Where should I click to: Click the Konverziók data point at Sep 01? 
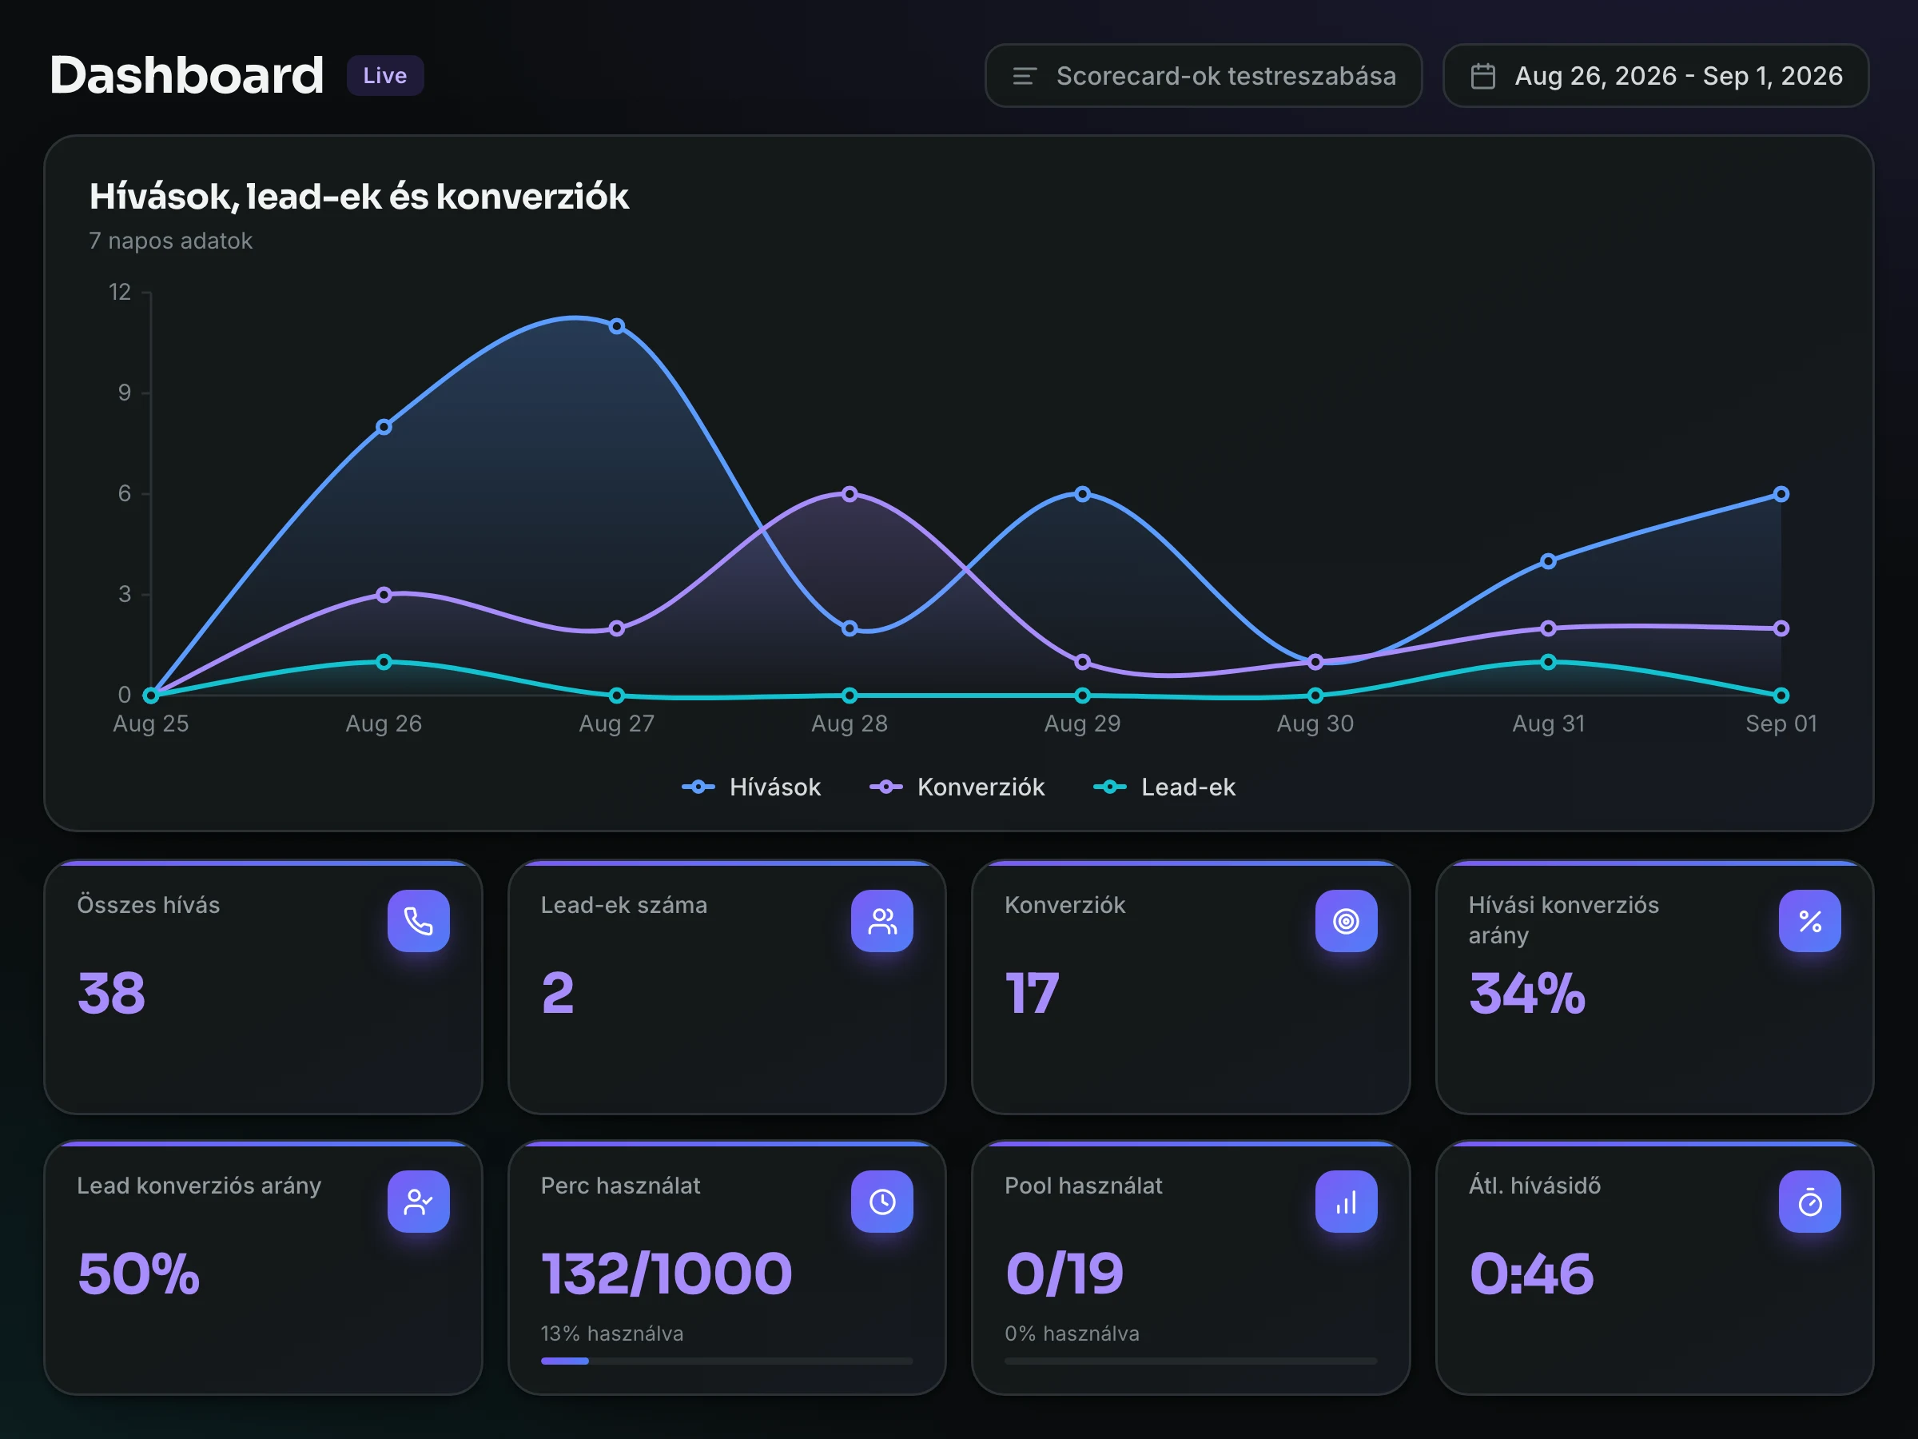(1781, 628)
